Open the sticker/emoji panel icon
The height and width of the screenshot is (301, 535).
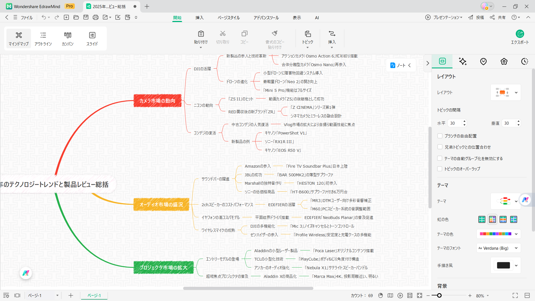point(483,61)
